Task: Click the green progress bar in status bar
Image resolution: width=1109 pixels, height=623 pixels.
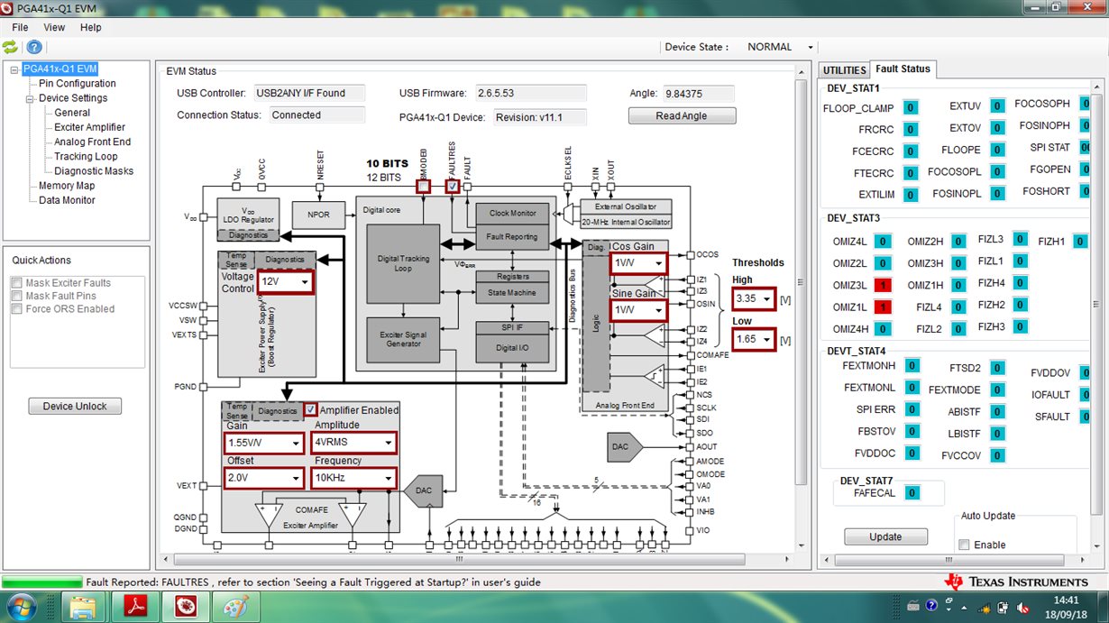Action: coord(41,582)
